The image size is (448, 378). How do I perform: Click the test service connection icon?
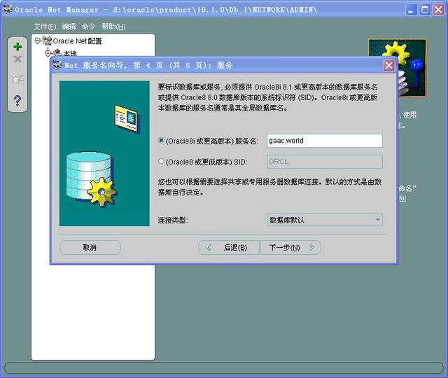pos(17,79)
